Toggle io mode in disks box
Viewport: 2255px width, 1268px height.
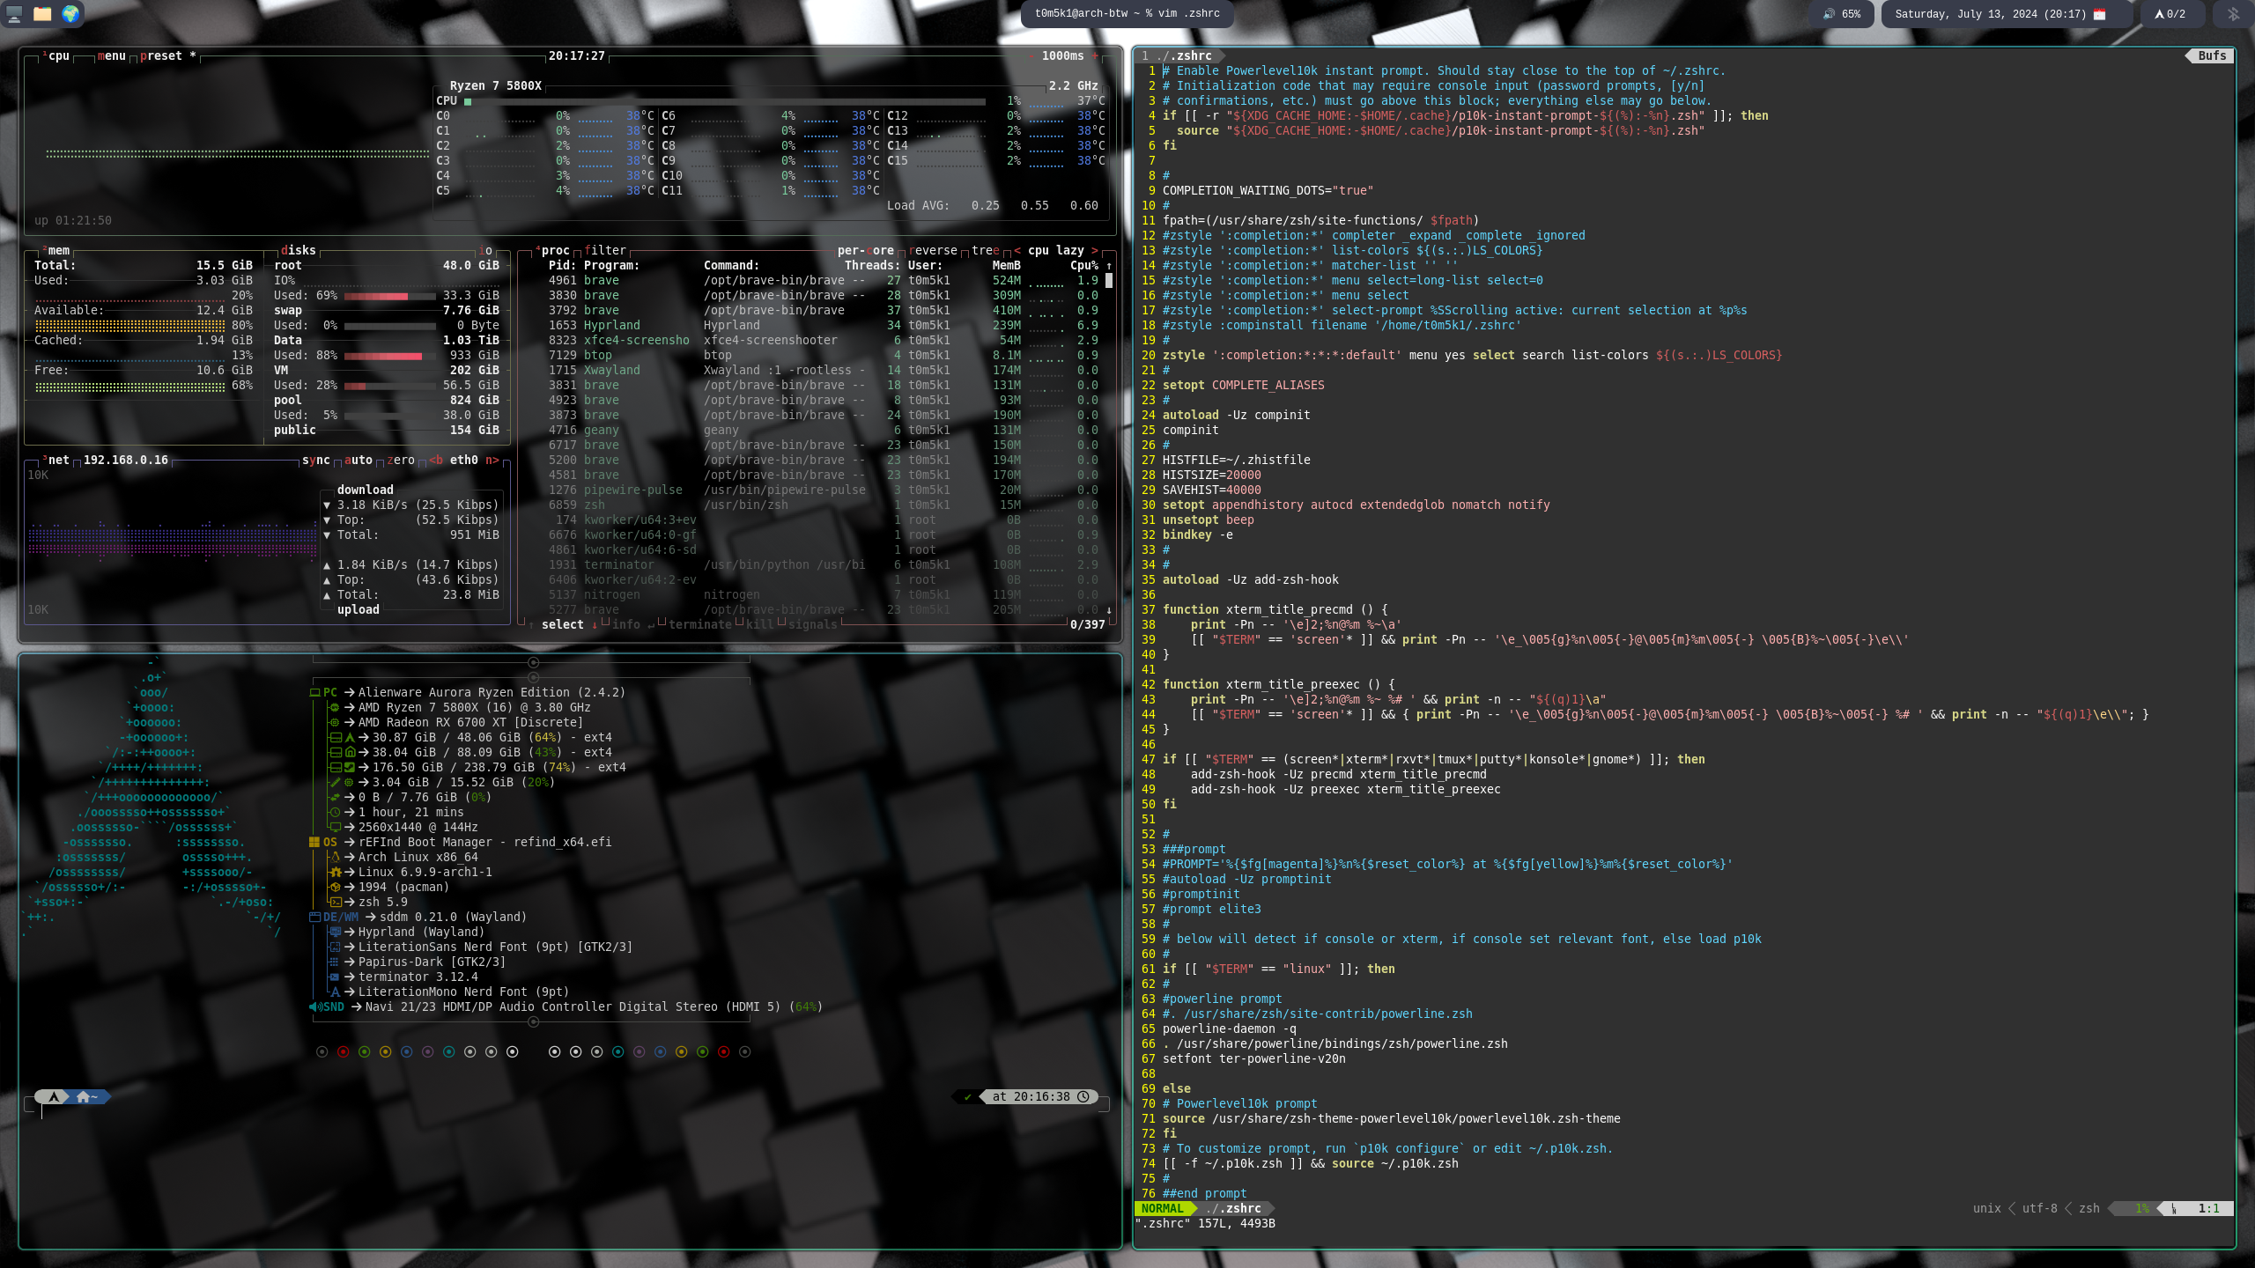pyautogui.click(x=485, y=250)
